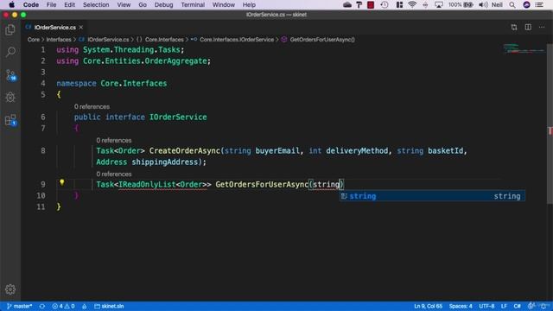Click C# language mode in status bar
553x311 pixels.
(x=517, y=306)
